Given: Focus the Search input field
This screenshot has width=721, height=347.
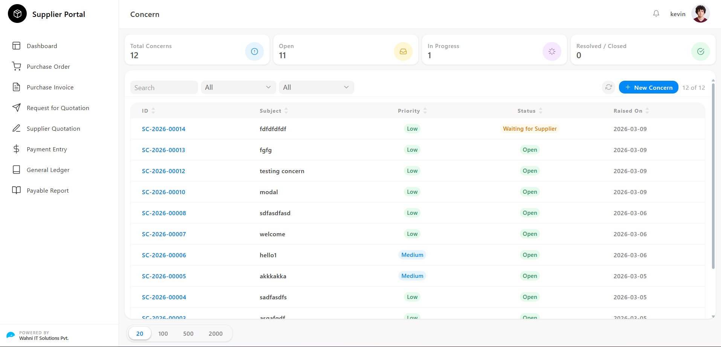Looking at the screenshot, I should pyautogui.click(x=164, y=88).
